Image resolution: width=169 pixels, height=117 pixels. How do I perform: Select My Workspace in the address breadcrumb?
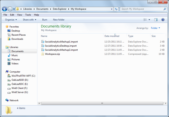pyautogui.click(x=78, y=9)
